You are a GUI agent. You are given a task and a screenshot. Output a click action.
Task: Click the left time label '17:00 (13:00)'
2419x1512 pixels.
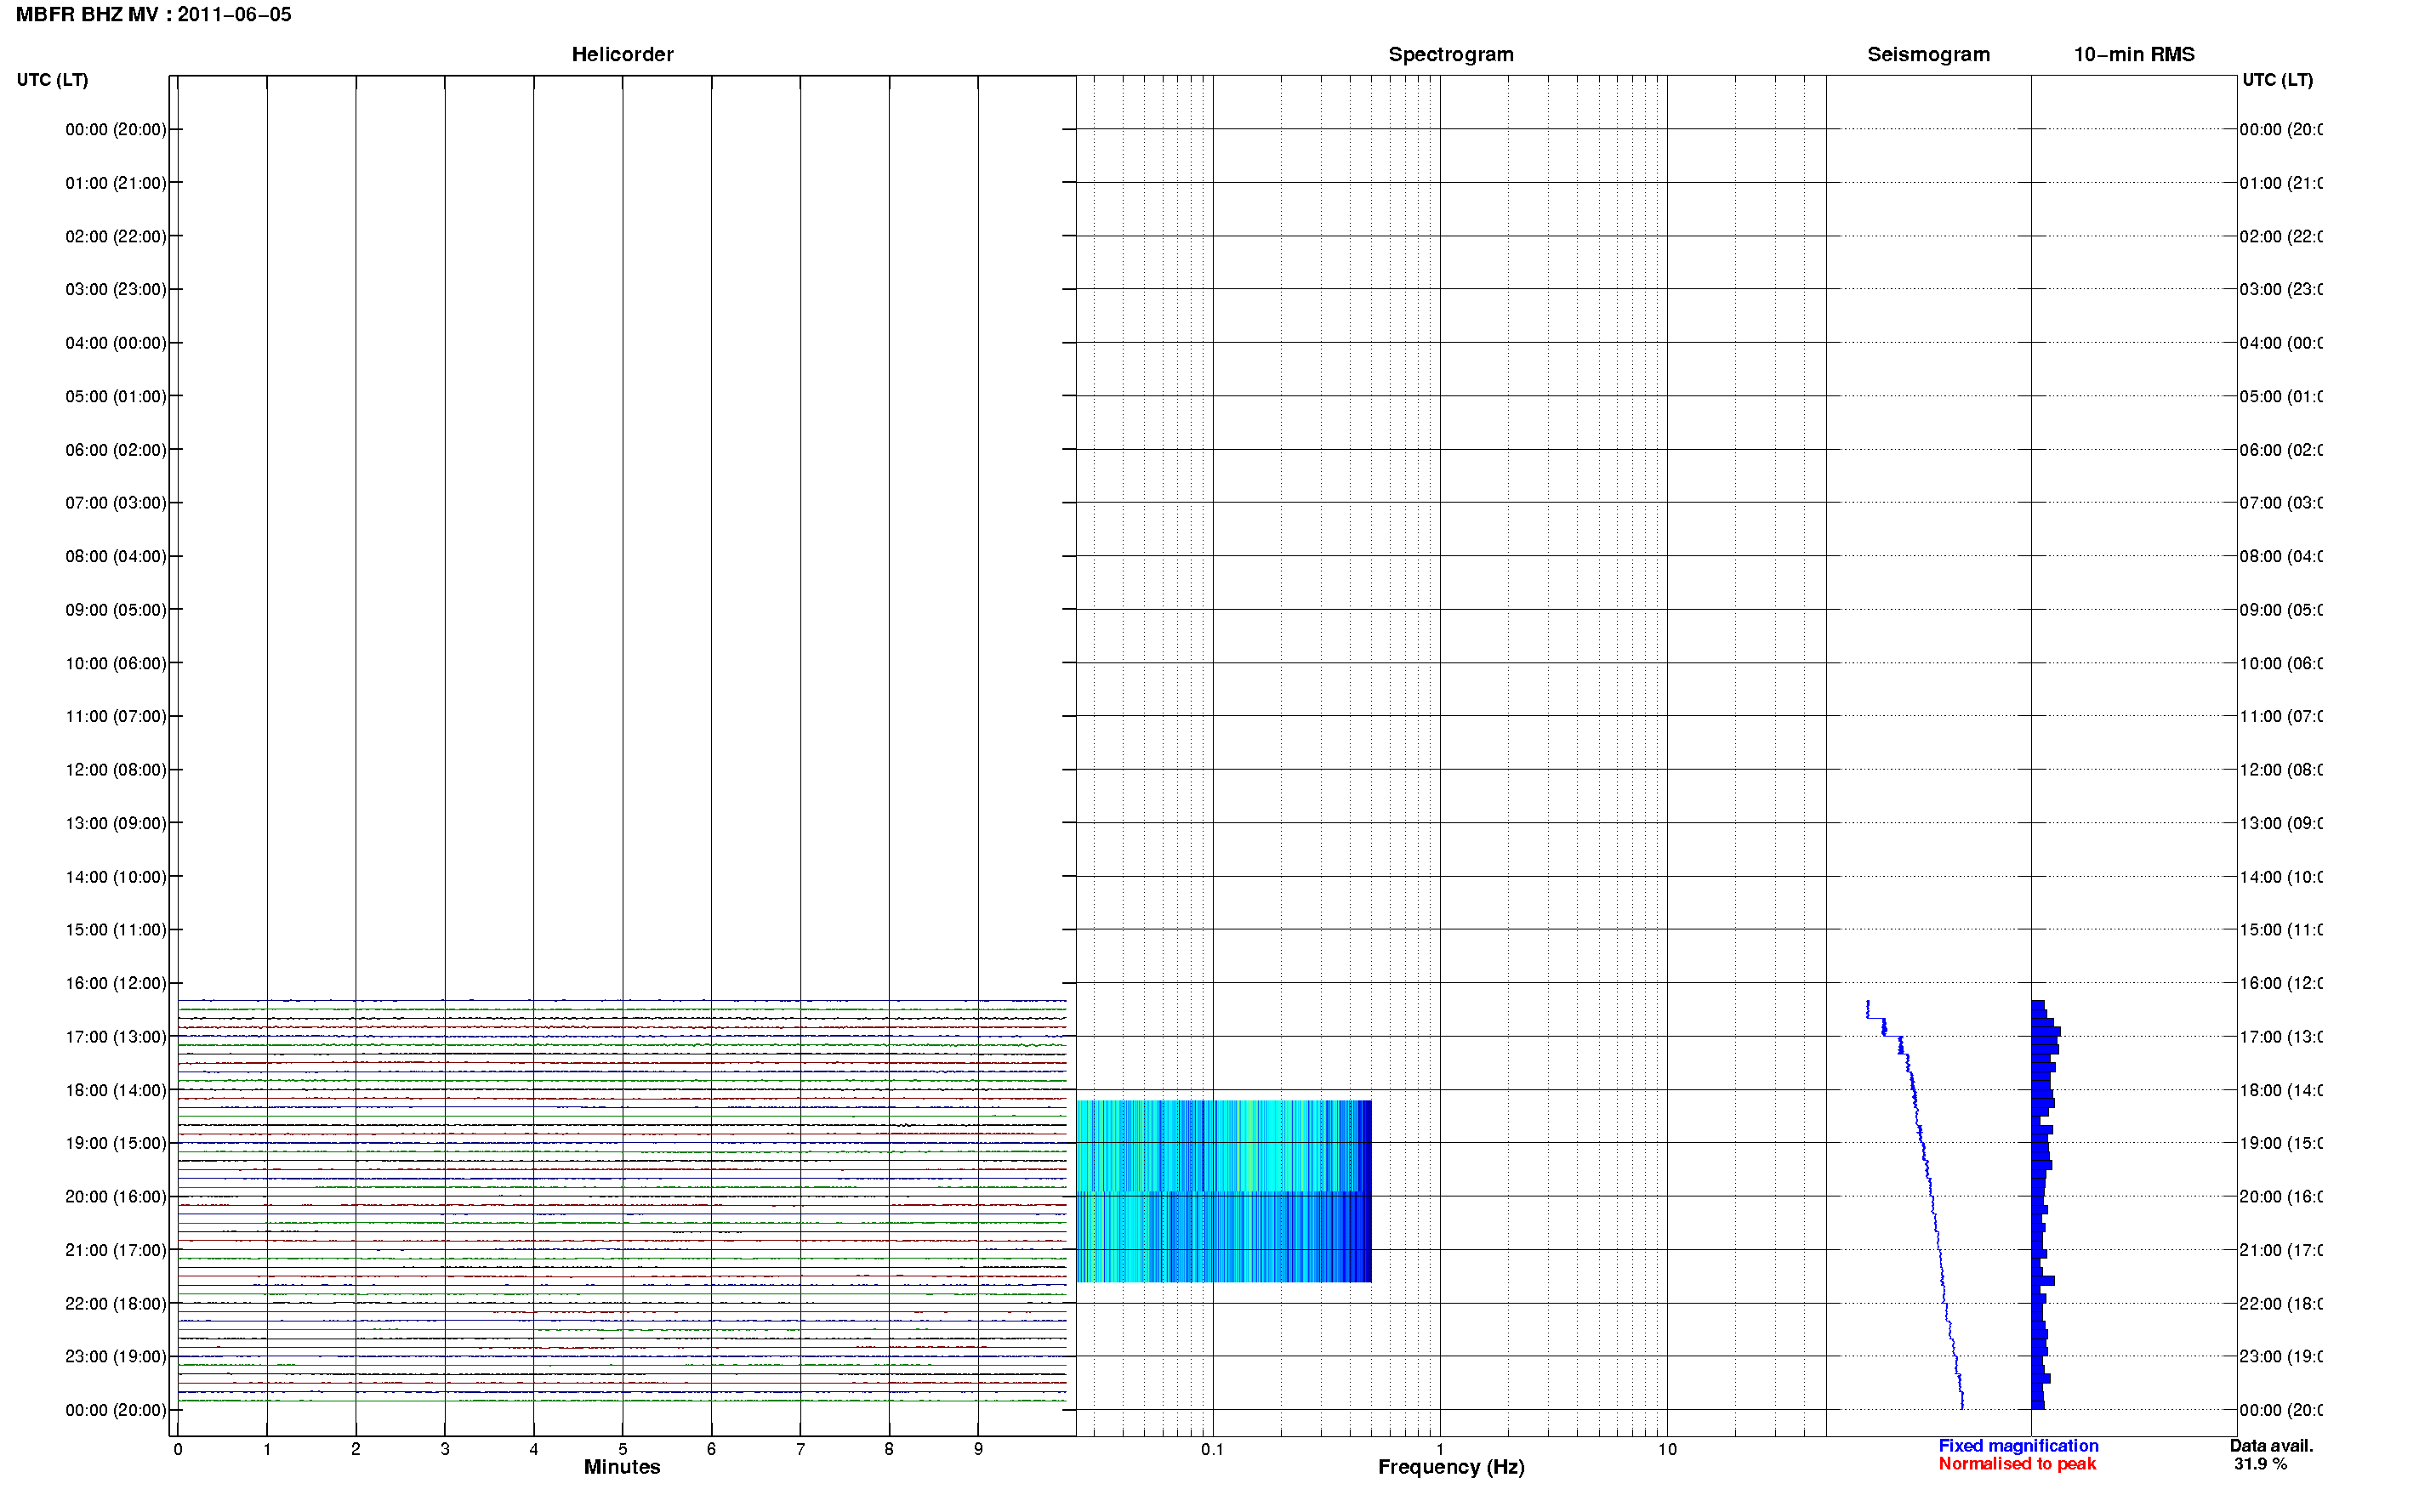(116, 1037)
